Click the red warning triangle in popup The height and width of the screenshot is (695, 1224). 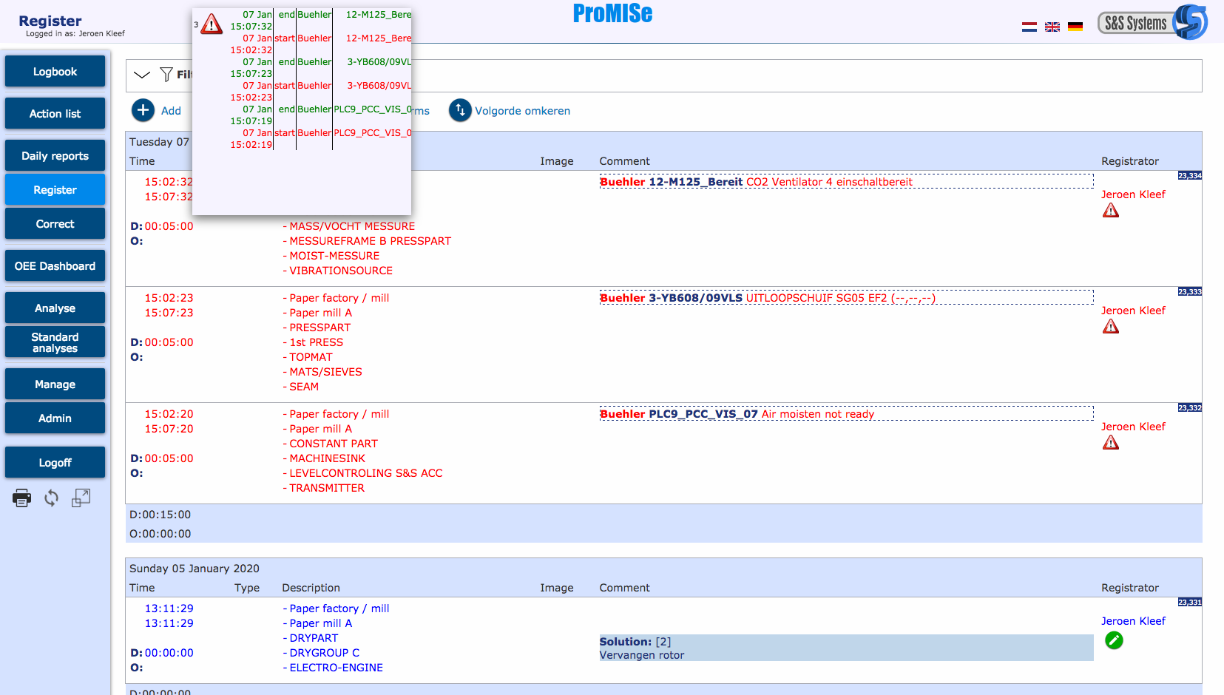tap(212, 24)
